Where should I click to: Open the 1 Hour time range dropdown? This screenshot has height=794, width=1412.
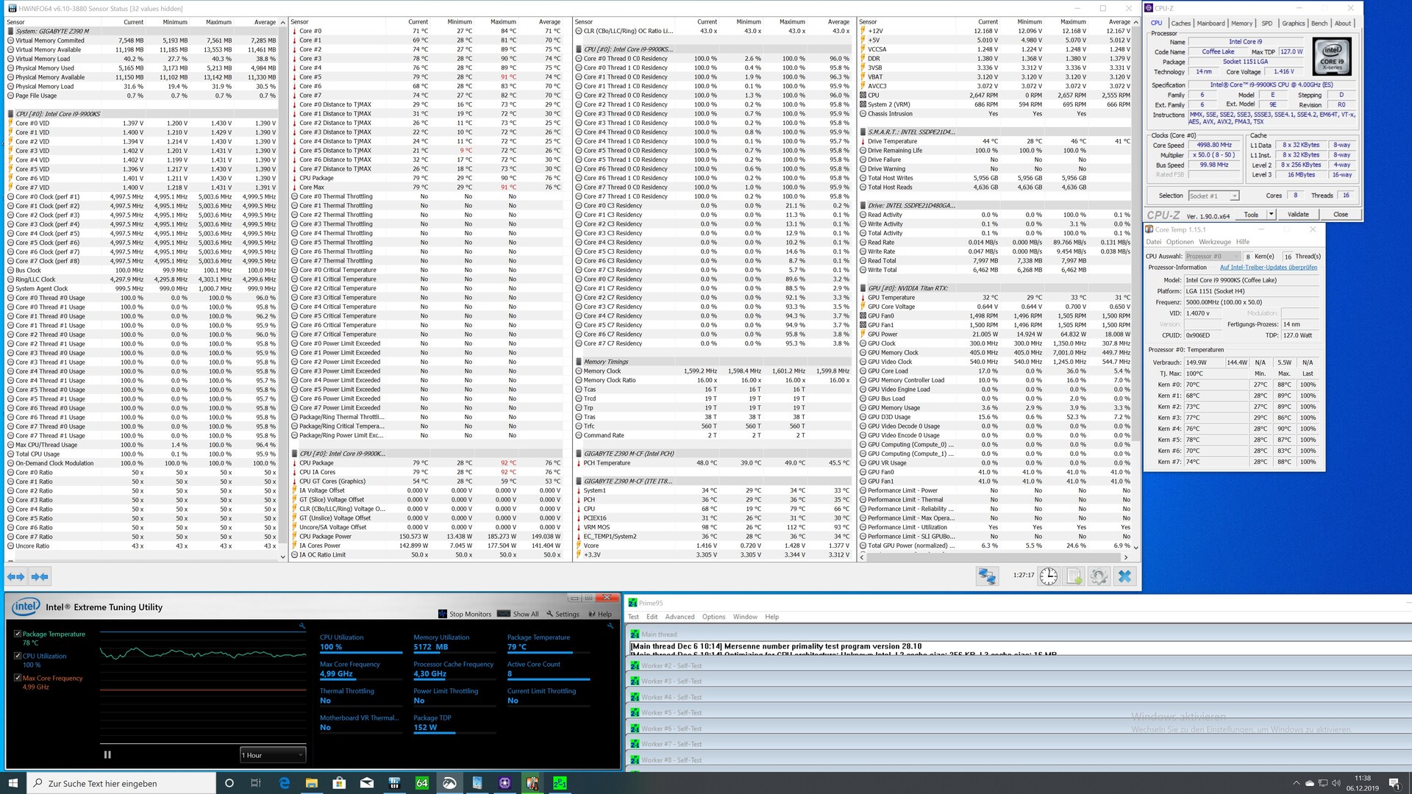click(272, 755)
